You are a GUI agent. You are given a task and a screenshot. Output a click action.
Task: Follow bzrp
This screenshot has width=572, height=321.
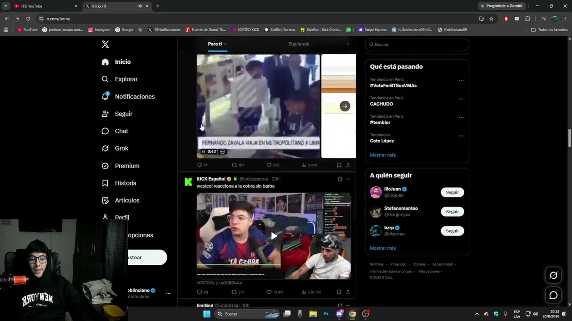(x=452, y=231)
